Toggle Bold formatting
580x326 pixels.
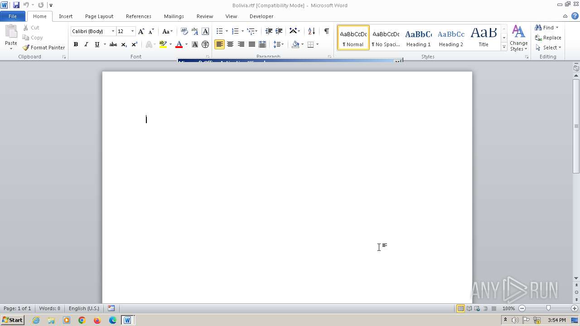[x=76, y=44]
